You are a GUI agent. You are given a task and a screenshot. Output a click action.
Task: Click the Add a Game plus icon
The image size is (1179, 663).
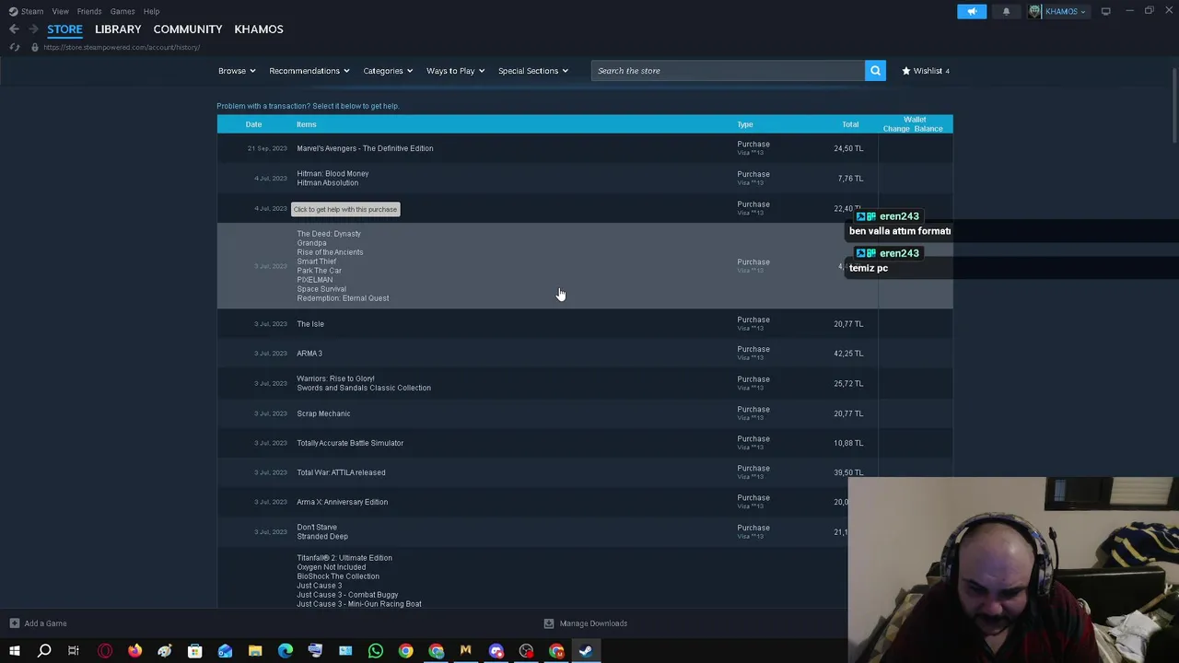[14, 623]
